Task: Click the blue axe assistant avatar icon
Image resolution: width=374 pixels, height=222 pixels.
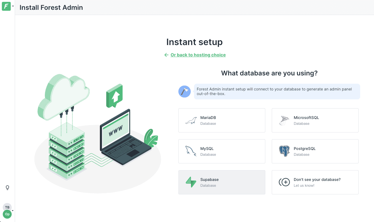Action: pos(185,91)
